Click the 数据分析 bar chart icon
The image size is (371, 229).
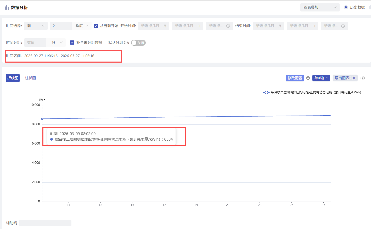click(x=7, y=8)
